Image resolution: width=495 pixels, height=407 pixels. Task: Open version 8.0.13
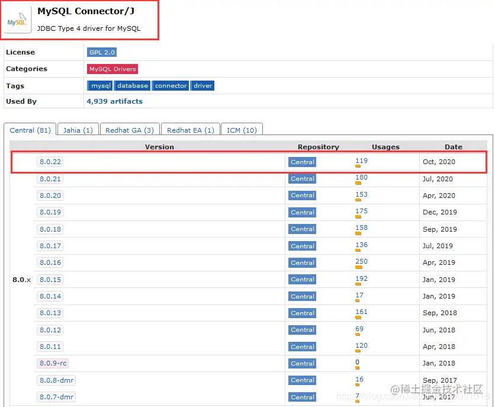(50, 313)
